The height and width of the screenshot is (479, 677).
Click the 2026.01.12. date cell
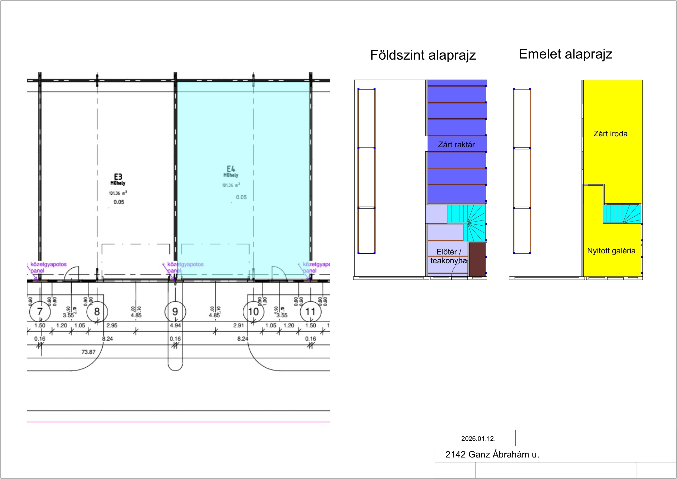point(478,439)
